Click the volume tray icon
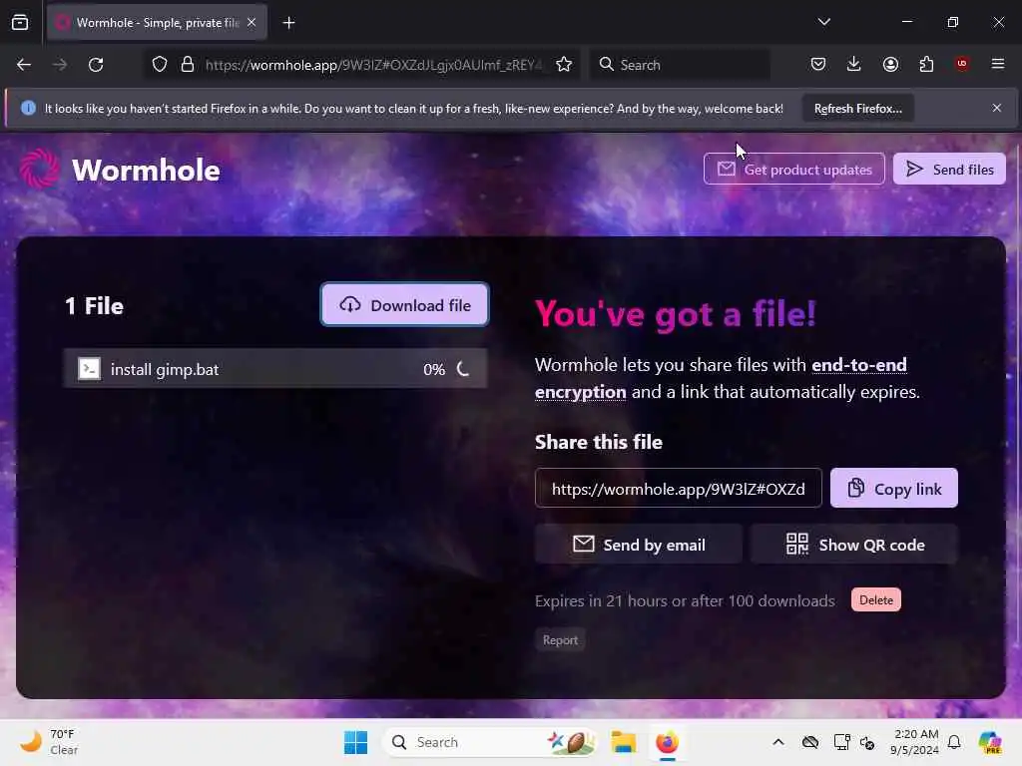1022x766 pixels. point(867,742)
